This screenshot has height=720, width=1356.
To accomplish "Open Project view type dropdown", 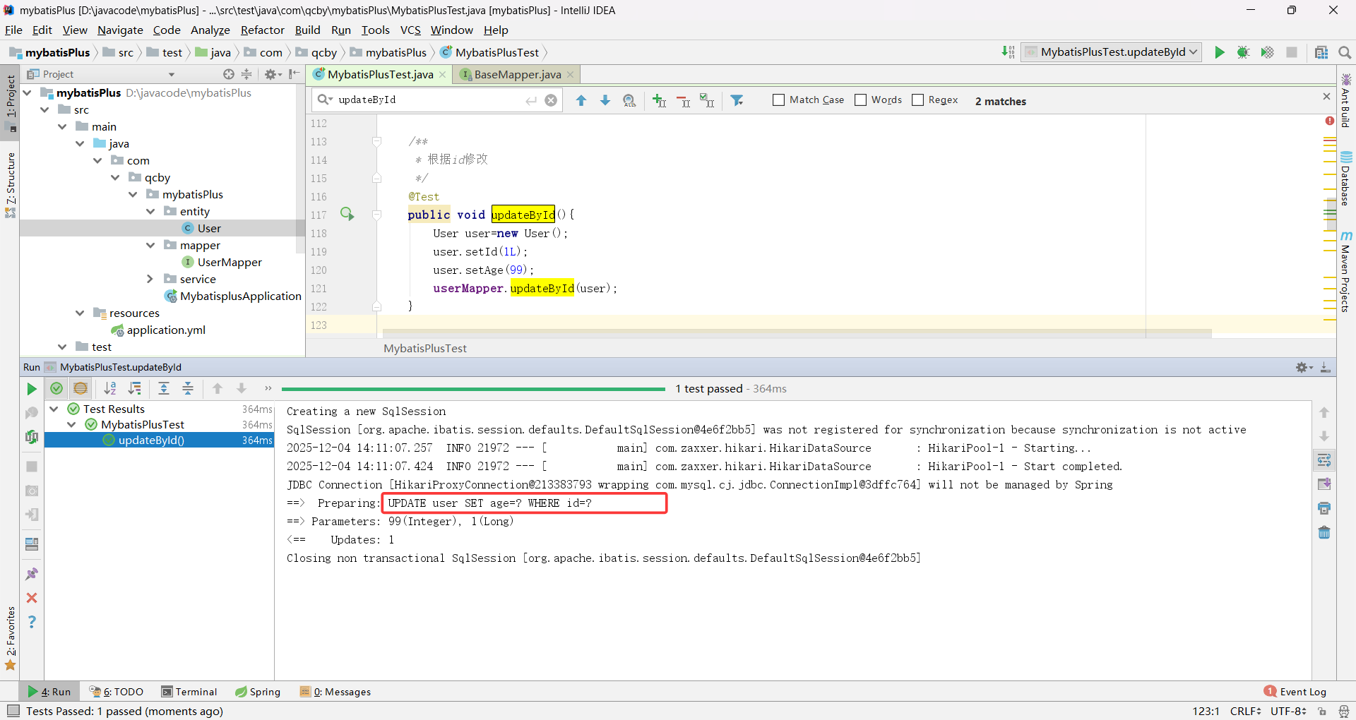I will [x=171, y=74].
